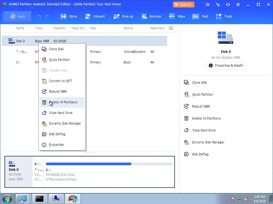Sort by the Status column header
This screenshot has width=273, height=204.
(128, 28)
